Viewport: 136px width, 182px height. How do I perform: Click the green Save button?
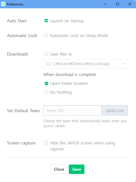77,169
